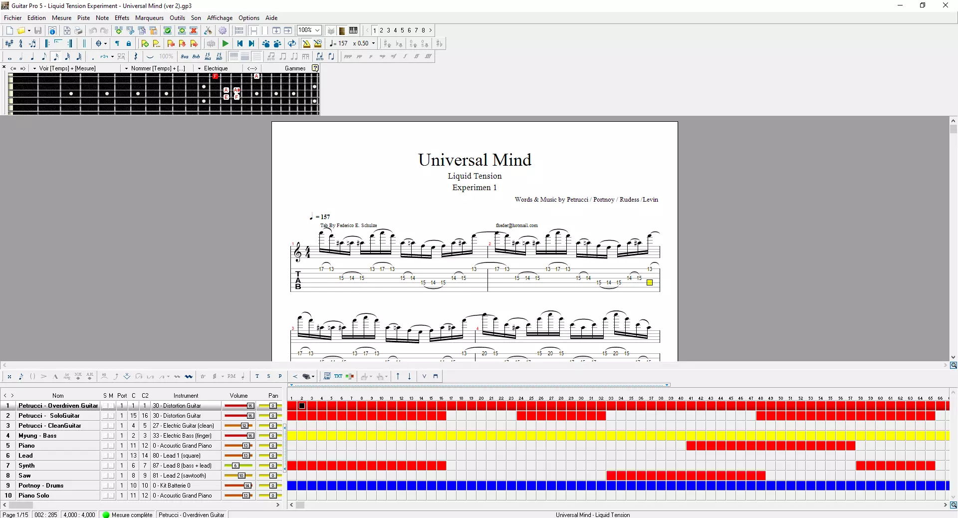Open the Mesure menu

pos(62,17)
